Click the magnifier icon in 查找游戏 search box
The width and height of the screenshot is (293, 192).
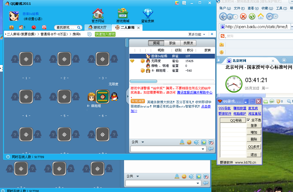79,28
